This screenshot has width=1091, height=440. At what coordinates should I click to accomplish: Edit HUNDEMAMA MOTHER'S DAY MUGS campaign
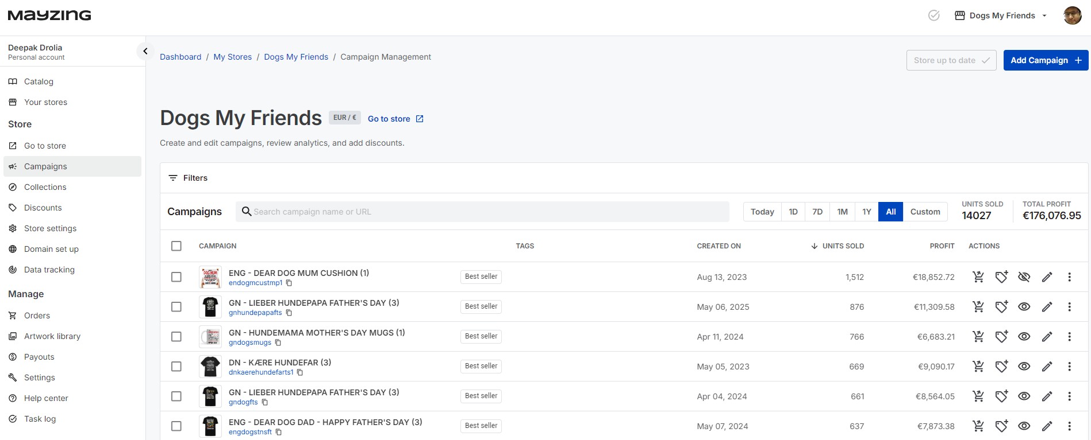pos(1047,337)
